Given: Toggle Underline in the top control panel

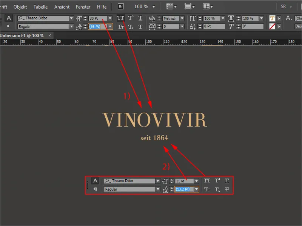Looking at the screenshot, I should [x=140, y=18].
